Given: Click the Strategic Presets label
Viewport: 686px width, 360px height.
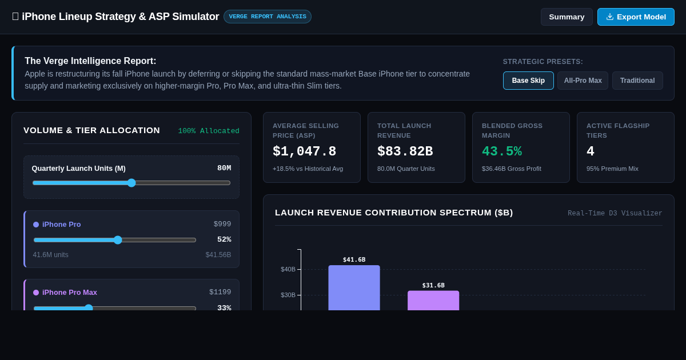Looking at the screenshot, I should tap(543, 62).
